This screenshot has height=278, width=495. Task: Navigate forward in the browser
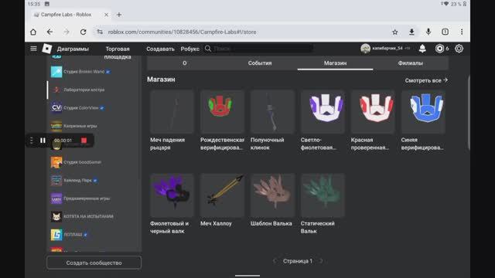coord(67,32)
